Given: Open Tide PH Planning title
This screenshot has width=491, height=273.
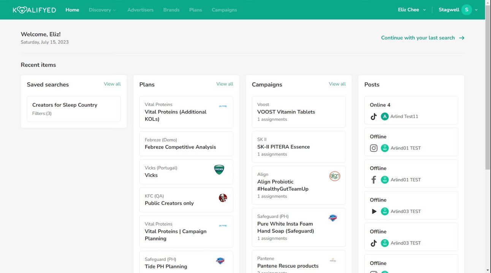Looking at the screenshot, I should (x=166, y=267).
